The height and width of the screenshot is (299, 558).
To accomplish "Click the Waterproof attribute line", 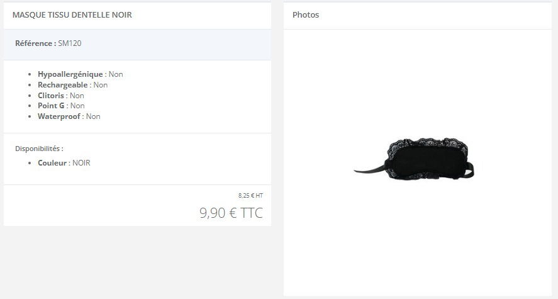I will coord(69,116).
